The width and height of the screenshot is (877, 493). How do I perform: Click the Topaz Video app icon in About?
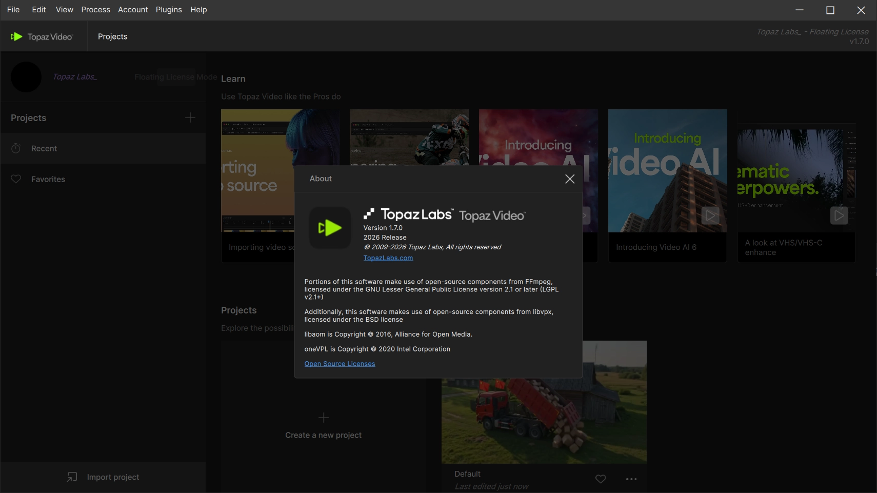pos(330,228)
